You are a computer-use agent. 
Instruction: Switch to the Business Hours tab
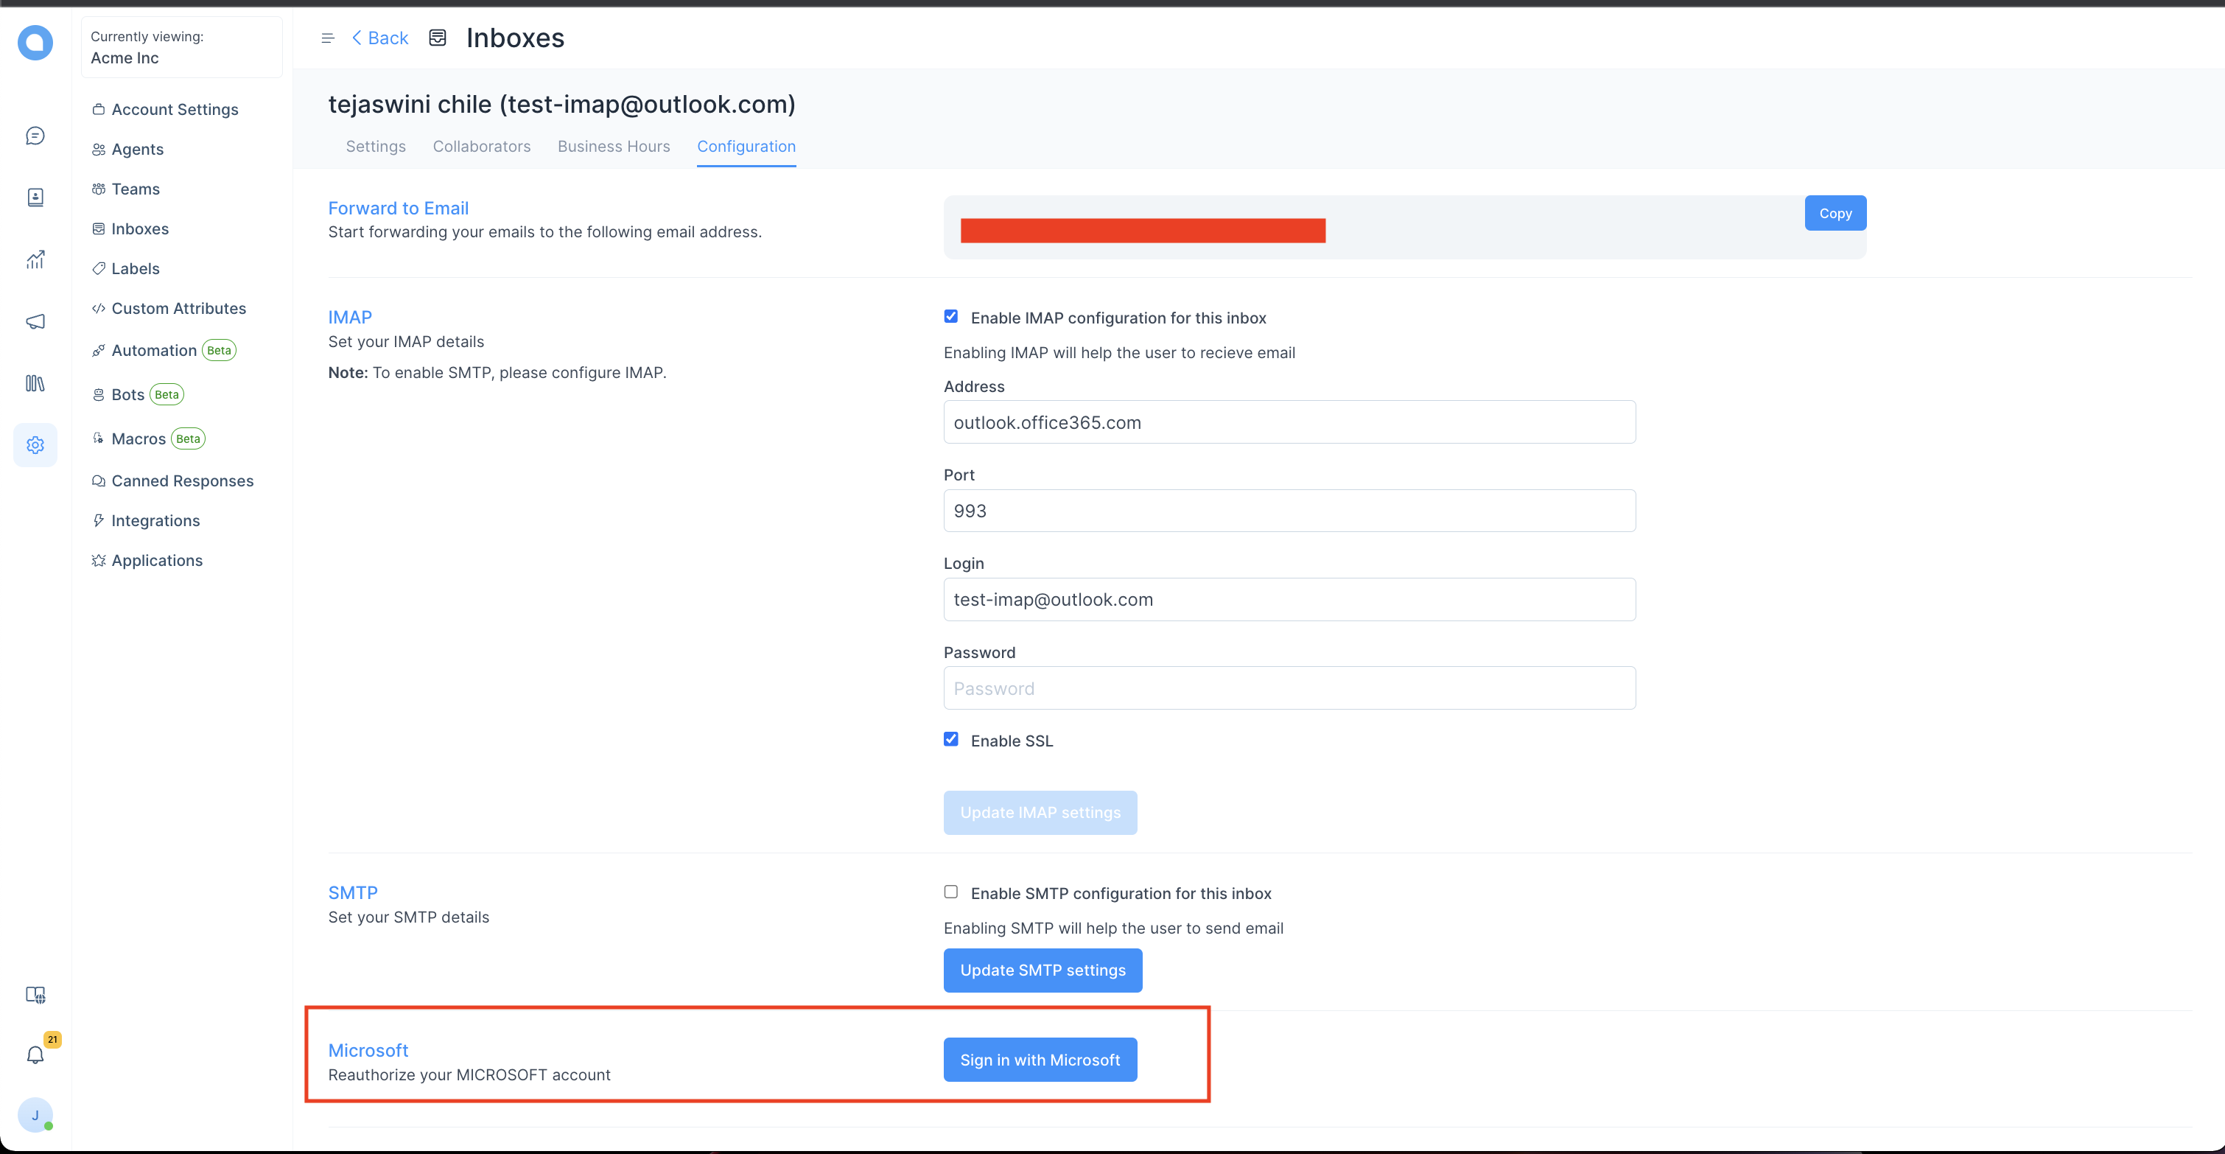pyautogui.click(x=613, y=146)
